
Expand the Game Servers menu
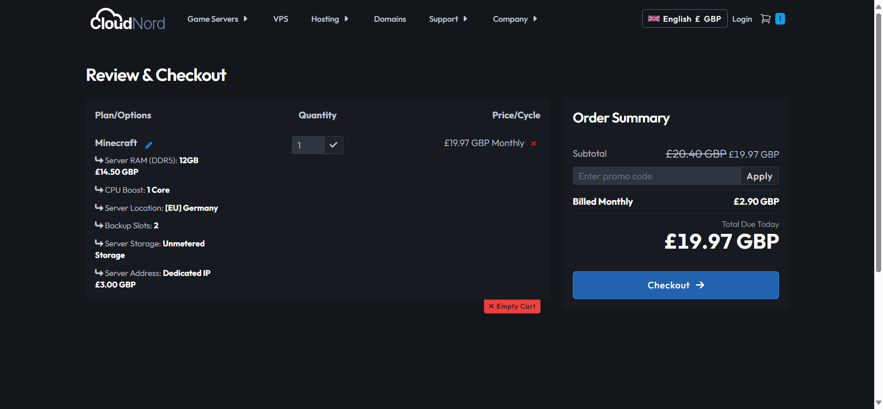pyautogui.click(x=217, y=19)
